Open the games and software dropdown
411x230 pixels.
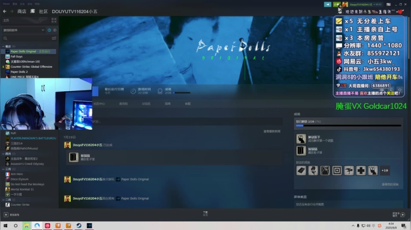23,30
